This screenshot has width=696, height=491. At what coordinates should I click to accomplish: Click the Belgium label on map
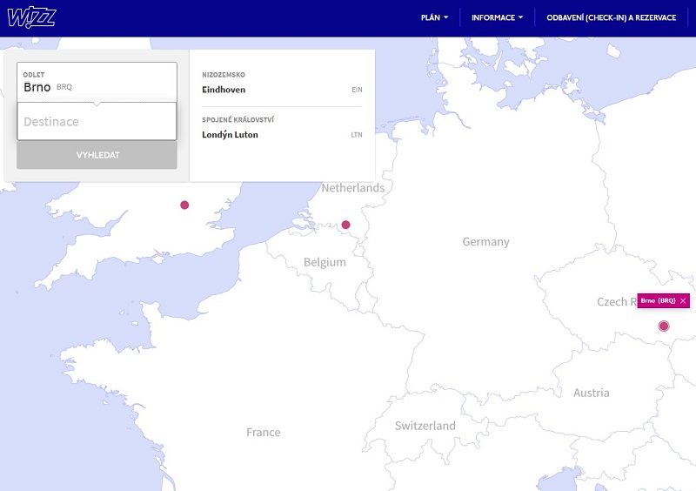pos(325,262)
